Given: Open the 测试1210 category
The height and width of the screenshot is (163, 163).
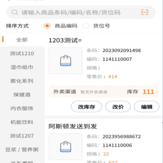Looking at the screenshot, I should (x=22, y=53).
